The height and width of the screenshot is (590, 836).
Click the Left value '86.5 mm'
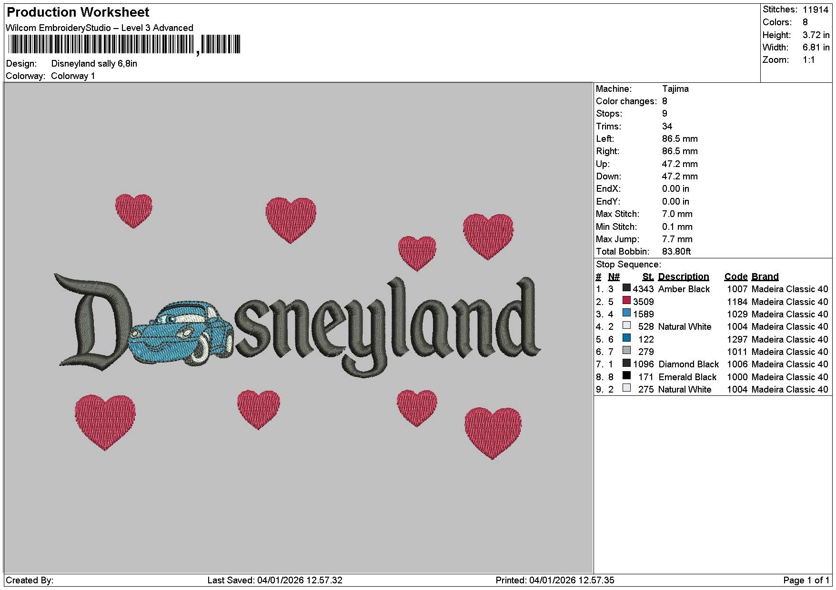680,139
